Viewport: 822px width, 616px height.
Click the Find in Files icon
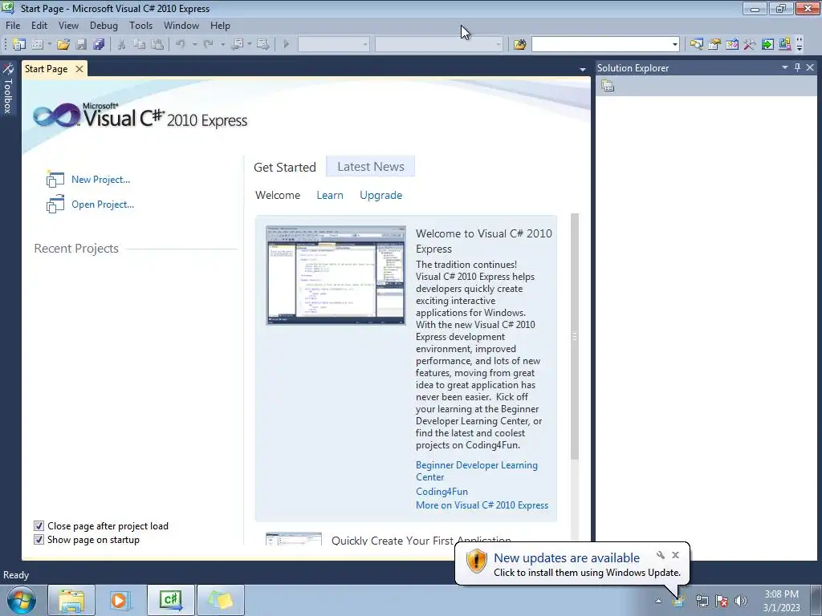pyautogui.click(x=519, y=45)
